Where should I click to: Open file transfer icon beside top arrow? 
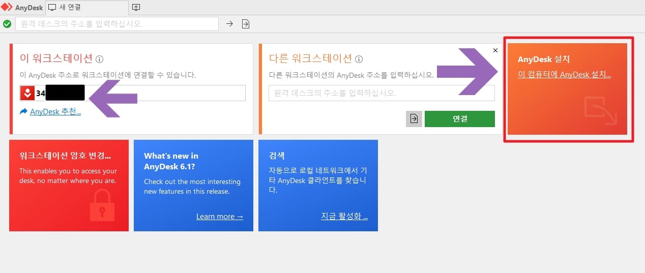click(x=246, y=23)
